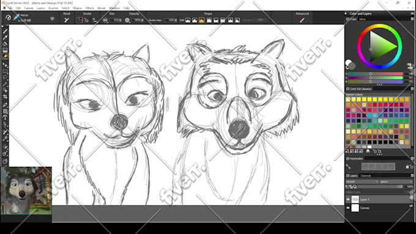Select the Magic Wand tool
The height and width of the screenshot is (234, 416).
(5, 84)
